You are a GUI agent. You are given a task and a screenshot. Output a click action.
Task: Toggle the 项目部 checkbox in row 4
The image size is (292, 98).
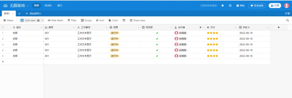157,50
